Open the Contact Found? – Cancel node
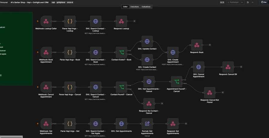 (x=121, y=87)
